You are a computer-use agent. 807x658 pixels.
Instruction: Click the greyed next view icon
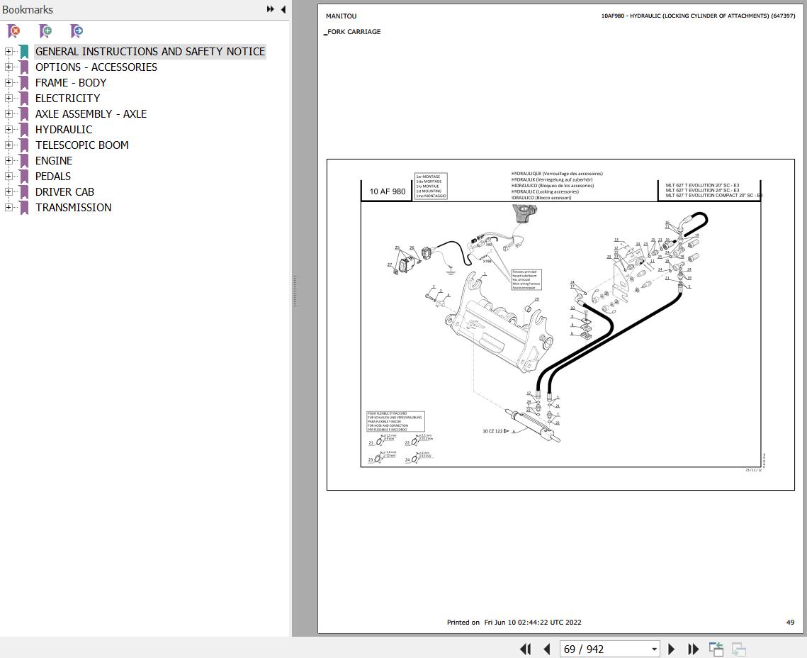(739, 649)
